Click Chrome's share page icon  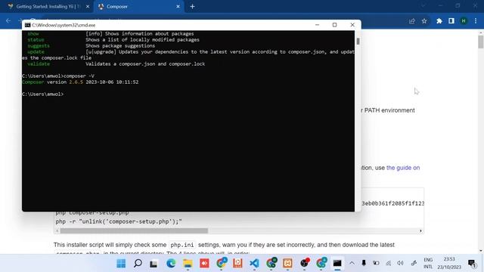tap(412, 21)
